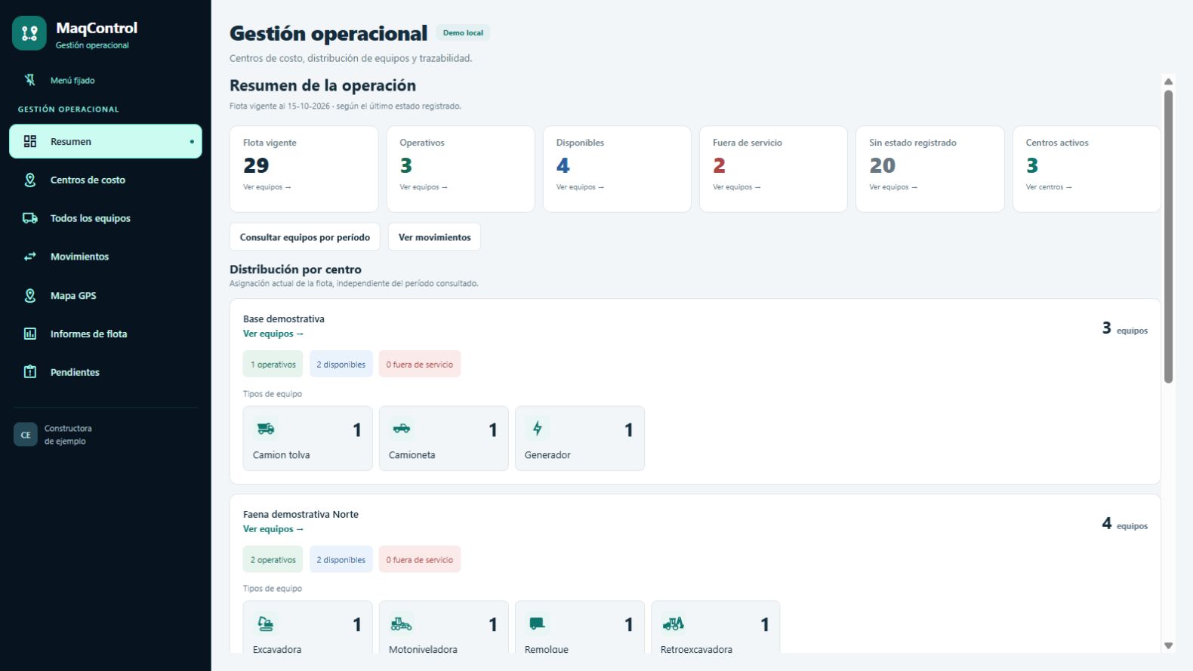
Task: Open Ver equipos under Operativos
Action: click(424, 187)
